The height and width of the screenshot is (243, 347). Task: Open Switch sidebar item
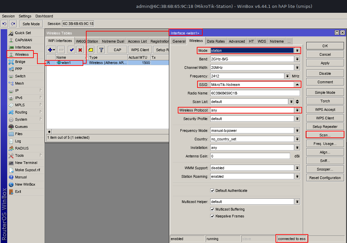20,76
